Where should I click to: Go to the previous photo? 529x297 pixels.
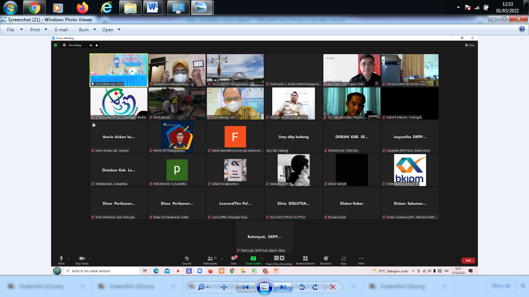[246, 287]
